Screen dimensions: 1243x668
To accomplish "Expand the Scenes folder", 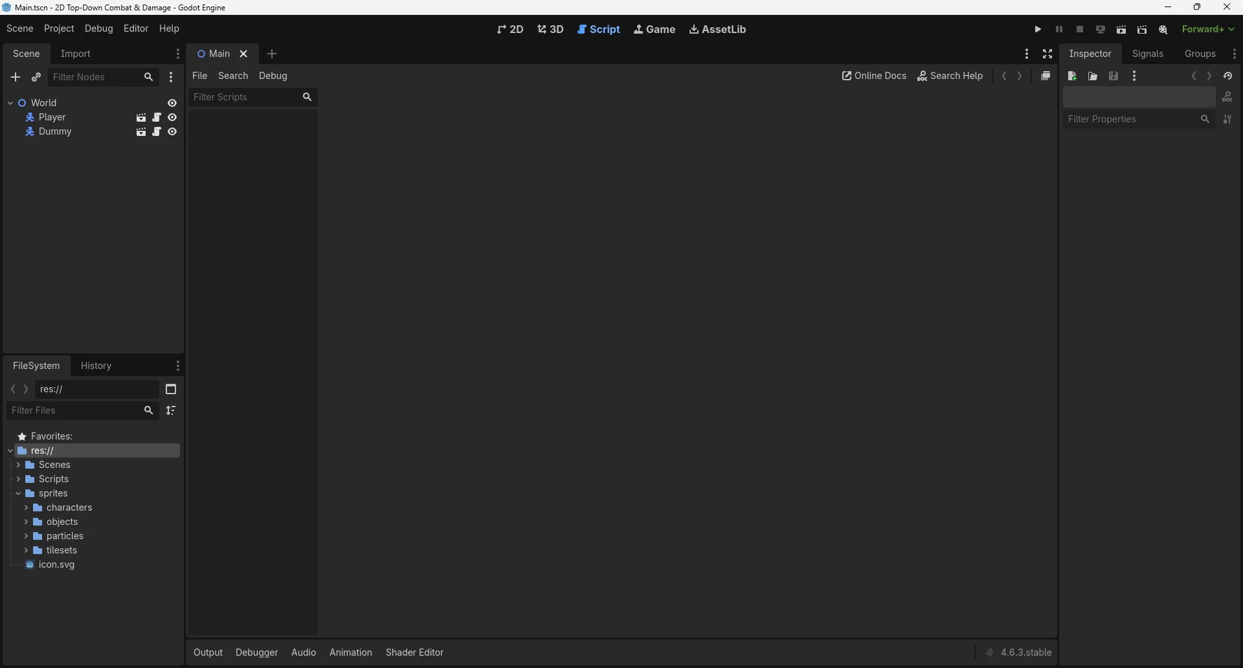I will click(x=18, y=465).
